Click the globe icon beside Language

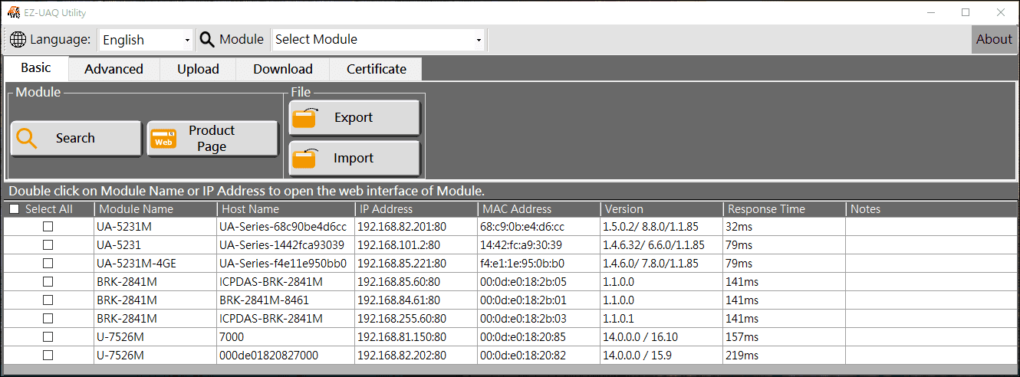click(x=18, y=40)
